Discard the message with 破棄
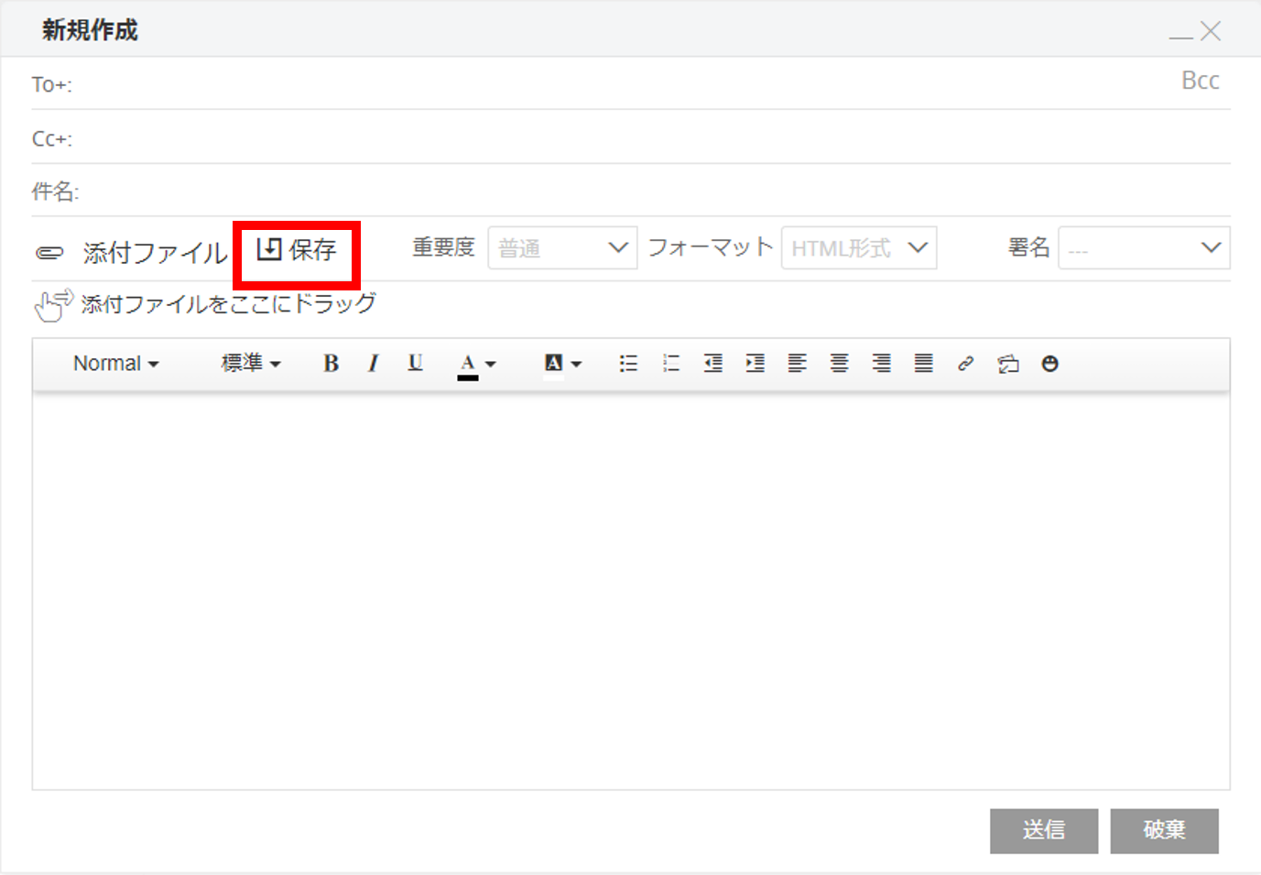 (1165, 831)
